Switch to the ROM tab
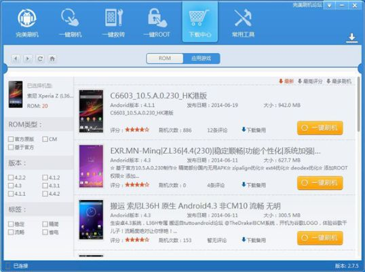 [x=165, y=58]
